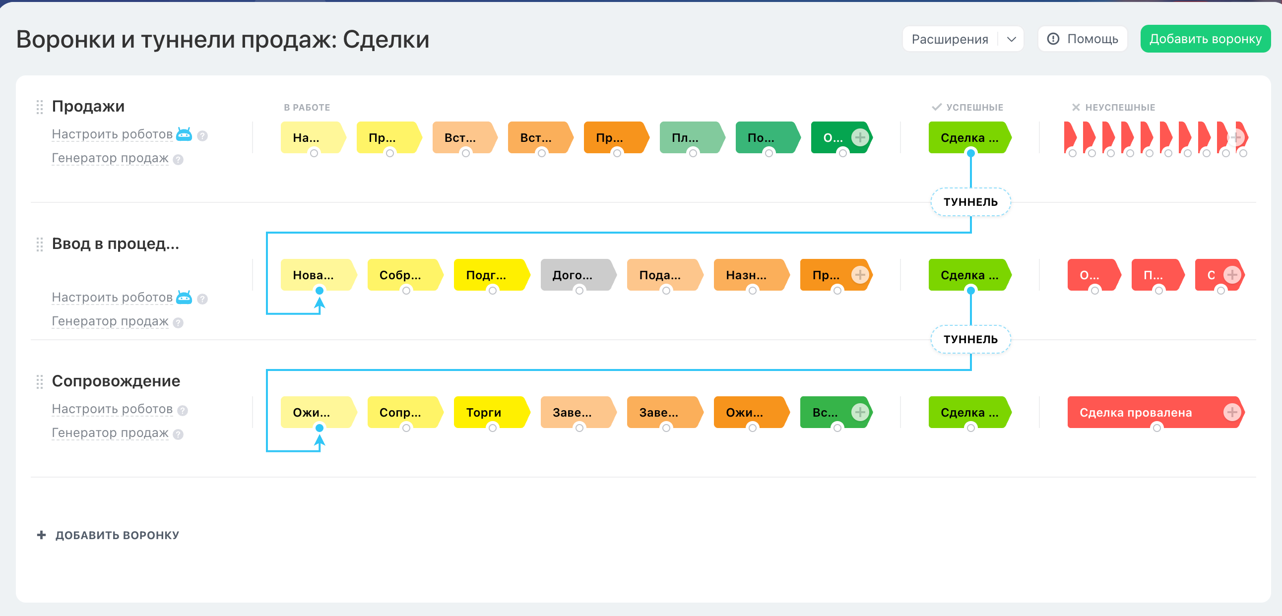Viewport: 1282px width, 616px height.
Task: Select the Собр... stage in second funnel
Action: click(402, 275)
